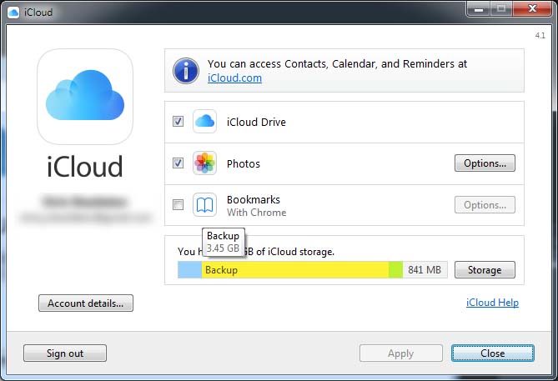Image resolution: width=558 pixels, height=381 pixels.
Task: Open the Storage button
Action: click(485, 269)
